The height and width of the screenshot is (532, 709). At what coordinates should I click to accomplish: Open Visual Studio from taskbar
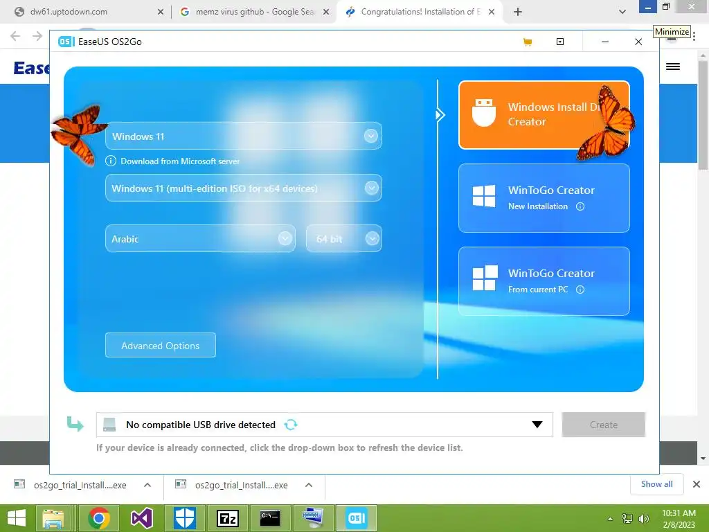pos(141,518)
